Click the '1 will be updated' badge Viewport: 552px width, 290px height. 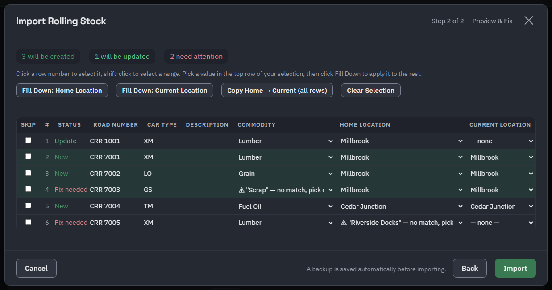click(122, 56)
